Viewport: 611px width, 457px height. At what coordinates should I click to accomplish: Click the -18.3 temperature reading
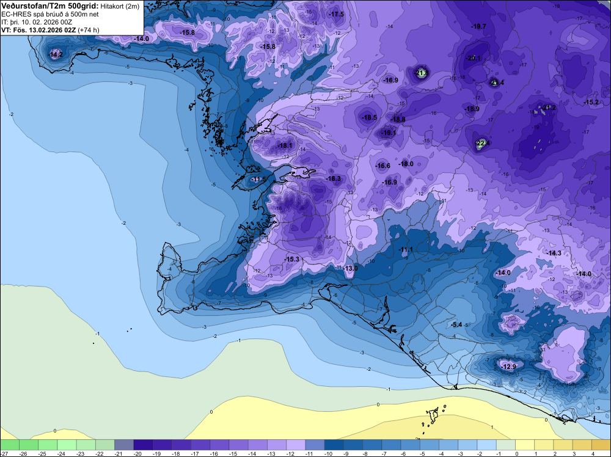pos(333,179)
